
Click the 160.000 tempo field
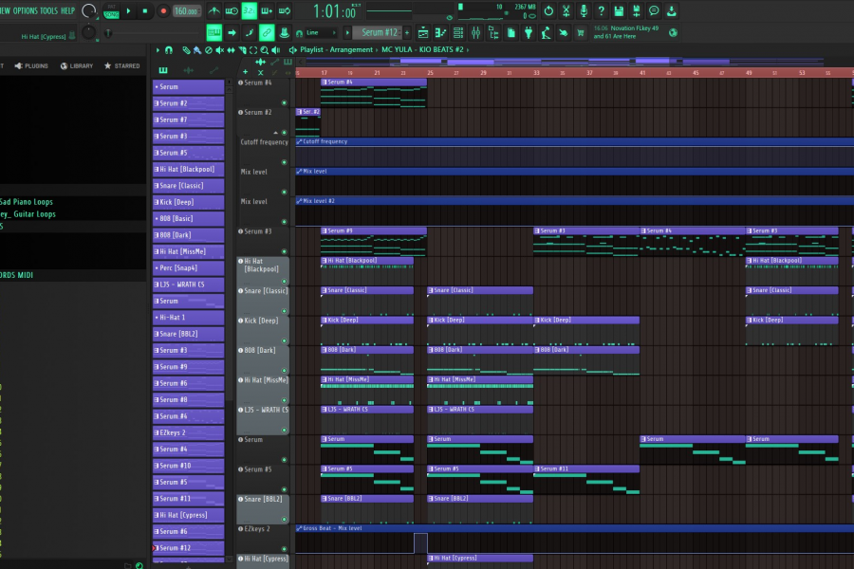[x=186, y=10]
